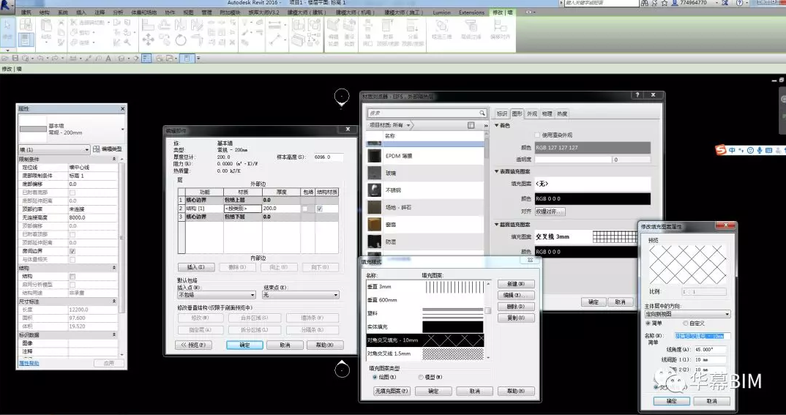Click the Move tool icon in ribbon
This screenshot has height=415, width=786.
pos(149,40)
